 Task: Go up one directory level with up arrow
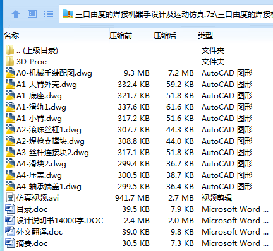pos(16,14)
